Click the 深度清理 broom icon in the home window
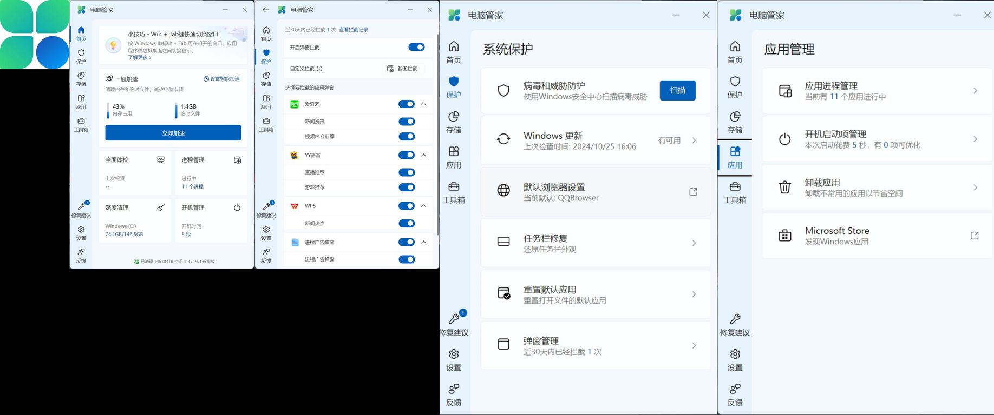 pyautogui.click(x=161, y=207)
